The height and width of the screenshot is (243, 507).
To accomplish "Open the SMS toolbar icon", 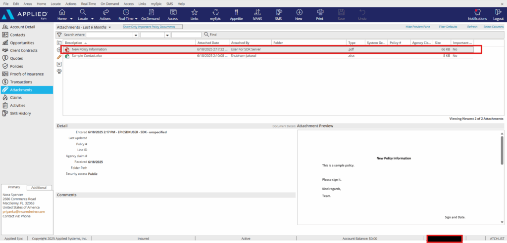I will point(278,12).
